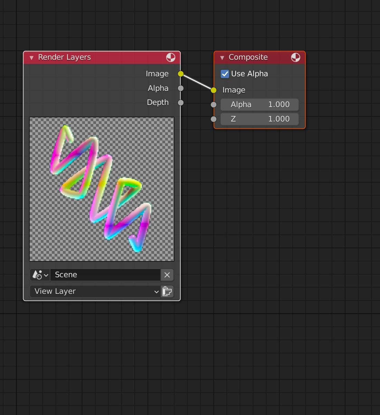Adjust the Z 1.000 value field
This screenshot has width=380, height=415.
coord(259,119)
